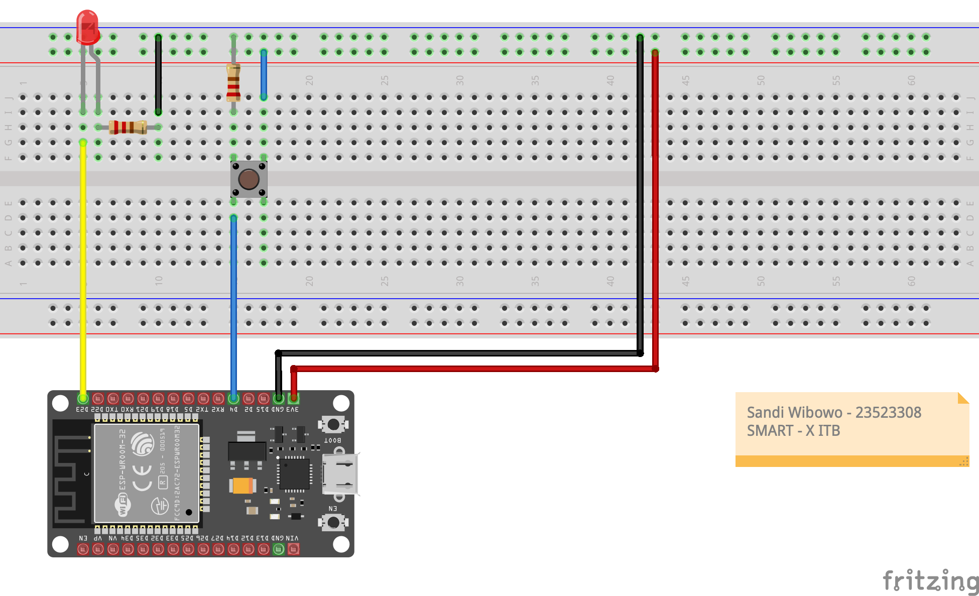This screenshot has height=596, width=979.
Task: Click the WiFi logo on the module
Action: [x=123, y=505]
